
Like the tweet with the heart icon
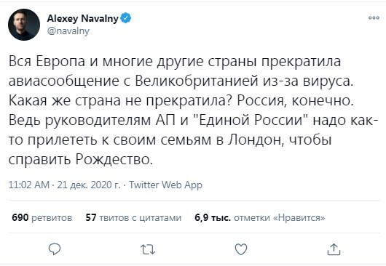click(x=241, y=249)
